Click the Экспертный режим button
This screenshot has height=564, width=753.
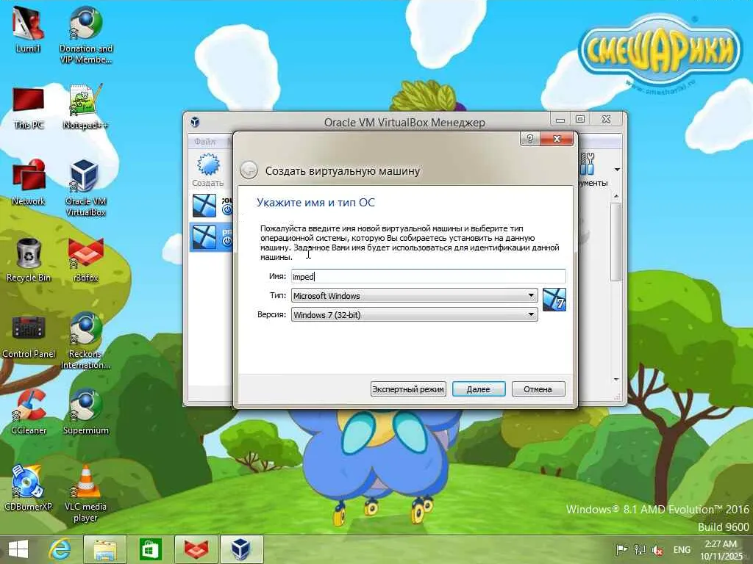point(408,389)
